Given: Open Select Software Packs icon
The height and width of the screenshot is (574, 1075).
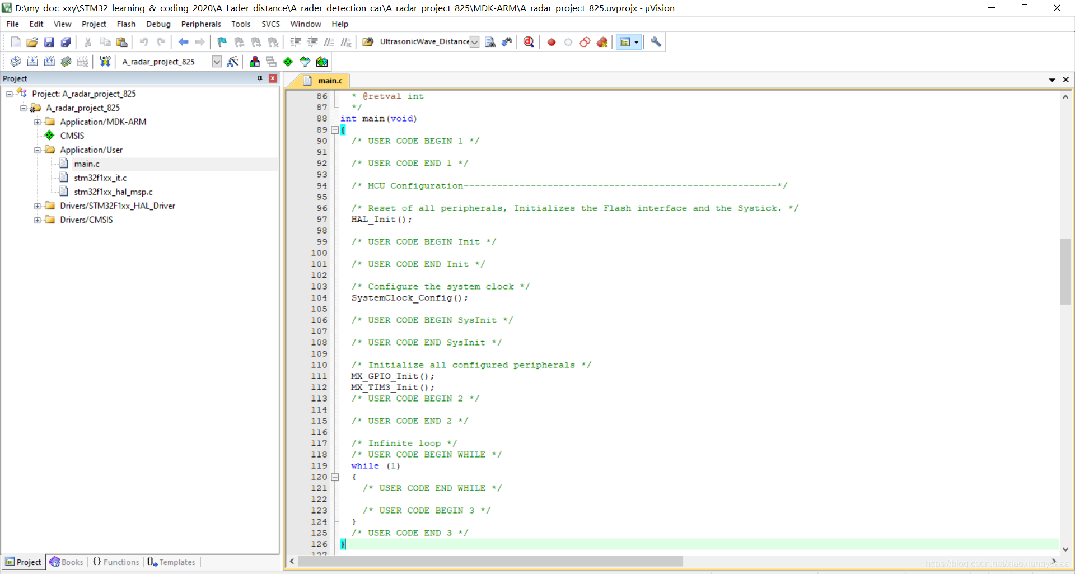Looking at the screenshot, I should pyautogui.click(x=305, y=62).
